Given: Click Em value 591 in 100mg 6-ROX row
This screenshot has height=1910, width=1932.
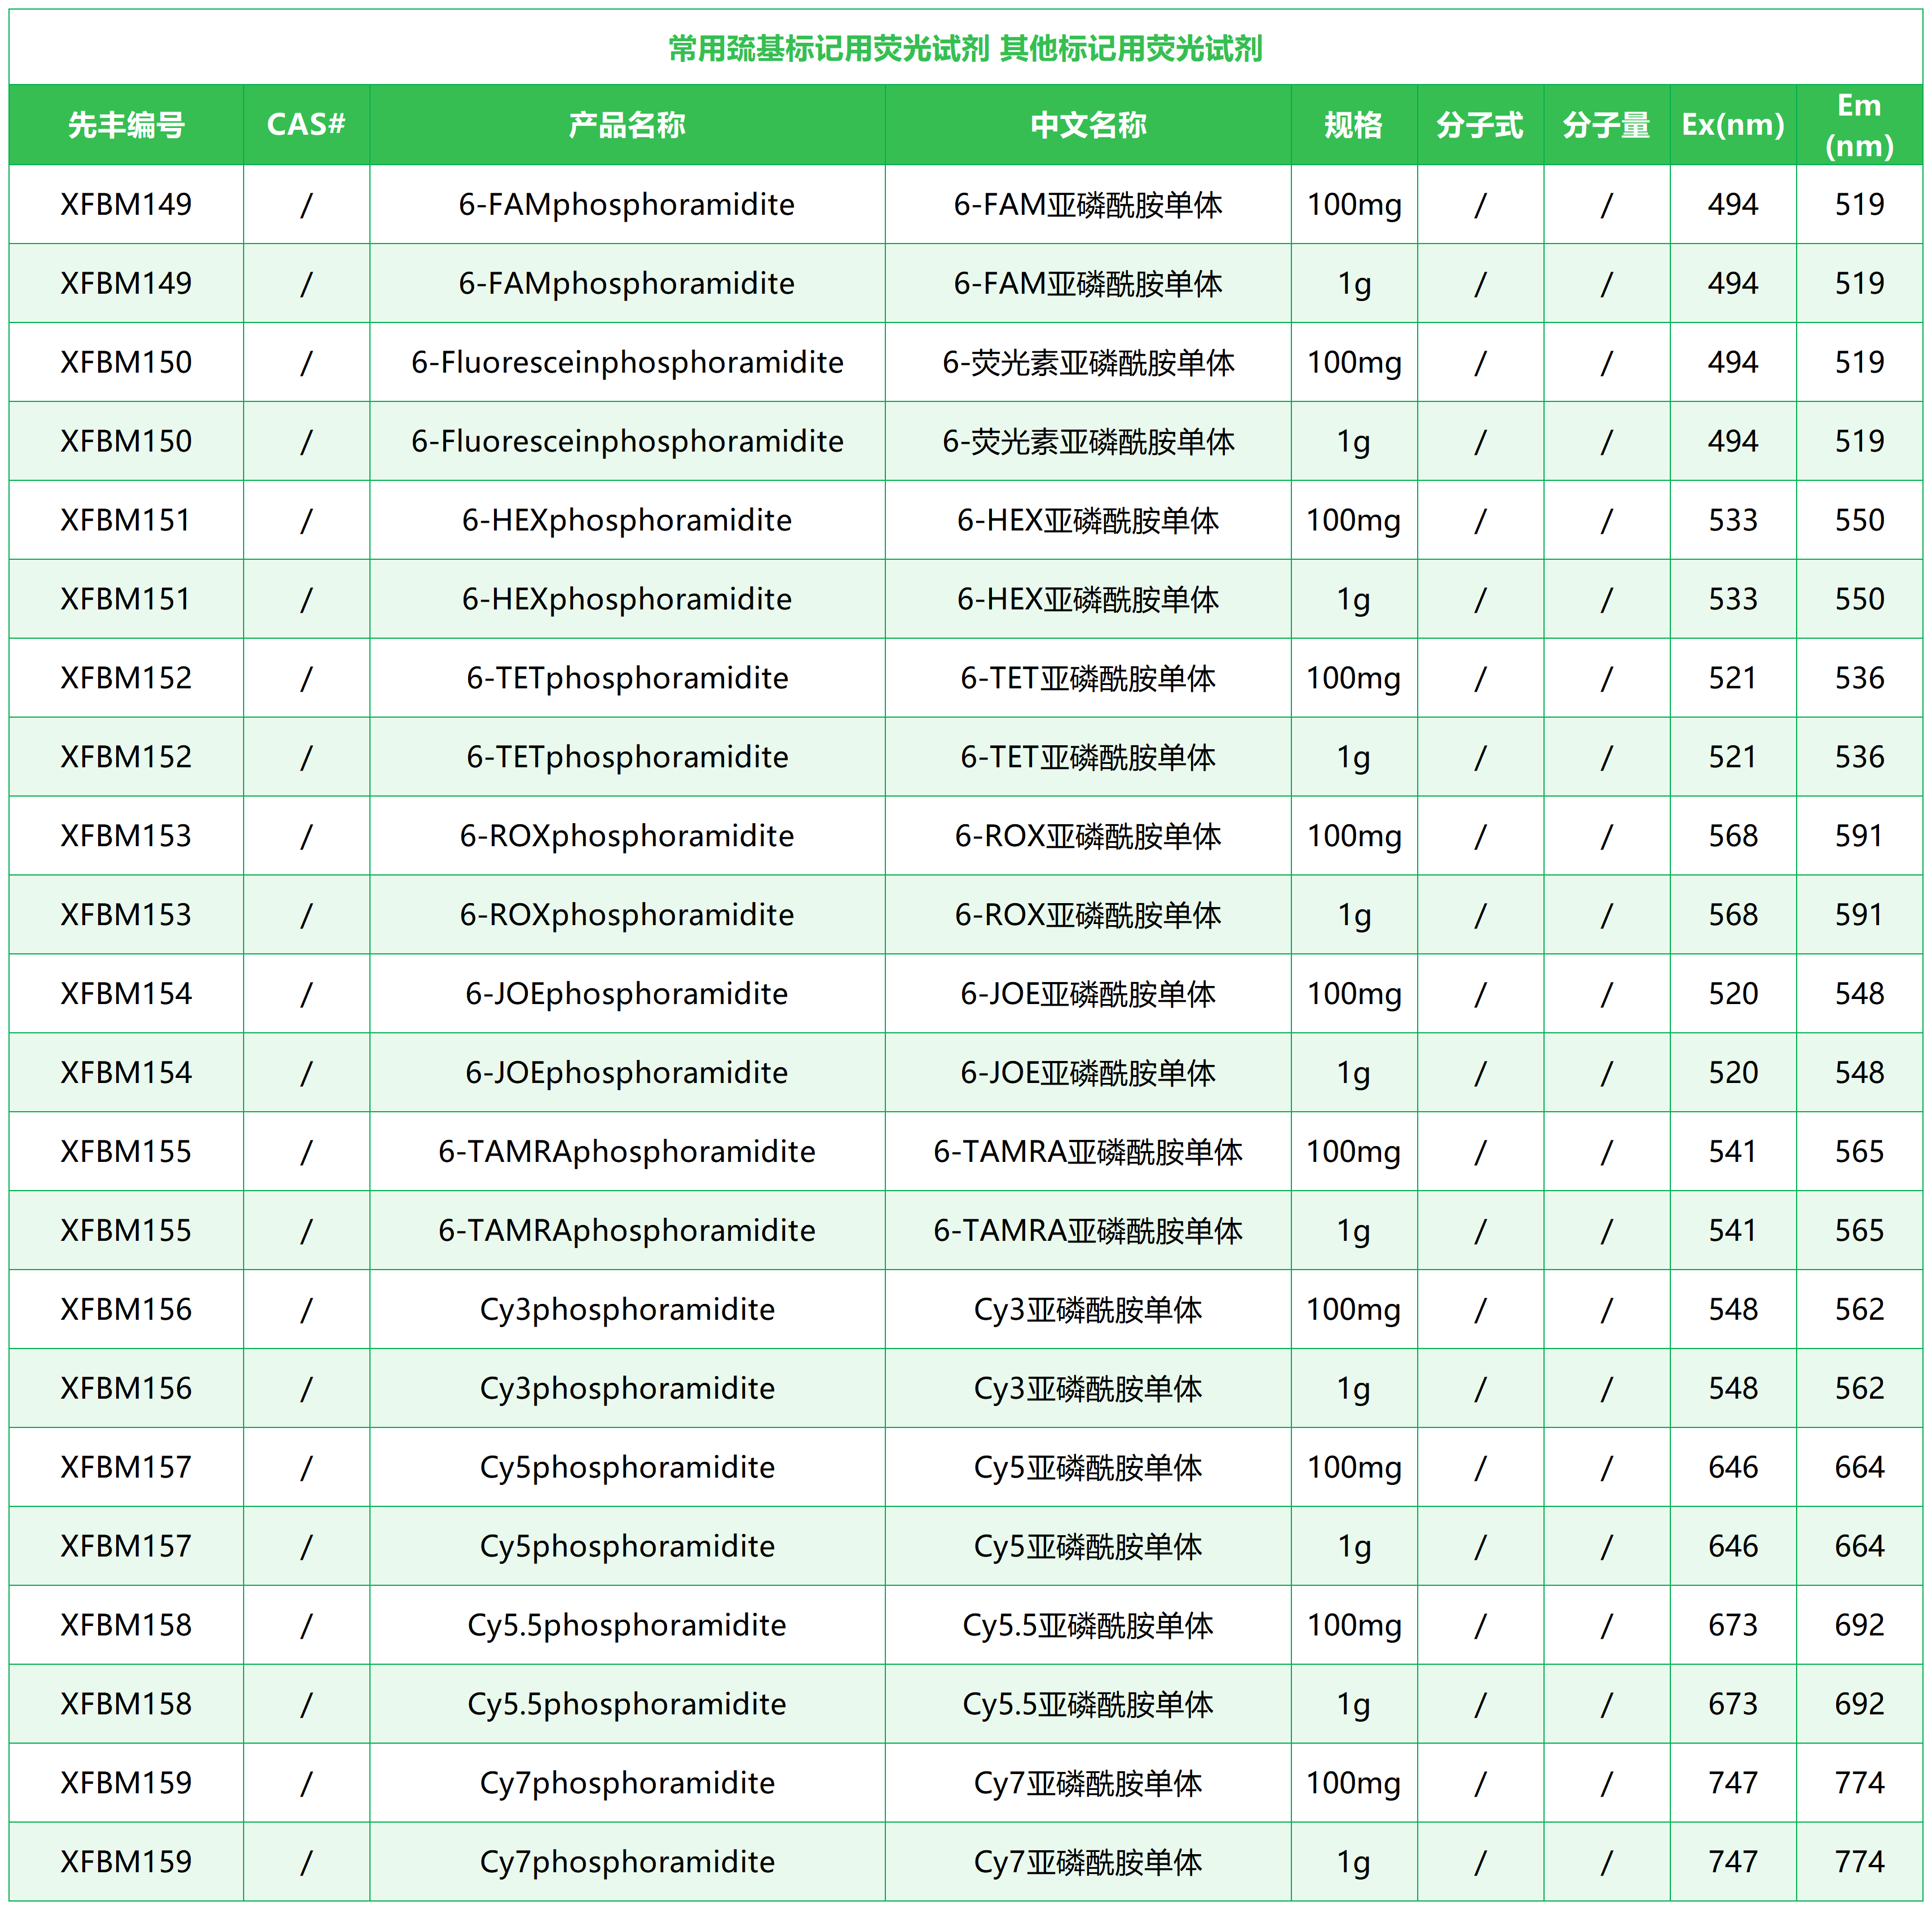Looking at the screenshot, I should [1859, 835].
